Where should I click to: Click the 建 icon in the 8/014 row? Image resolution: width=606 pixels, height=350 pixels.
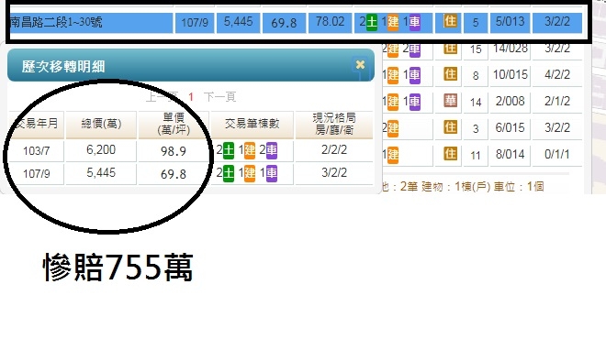coord(393,156)
